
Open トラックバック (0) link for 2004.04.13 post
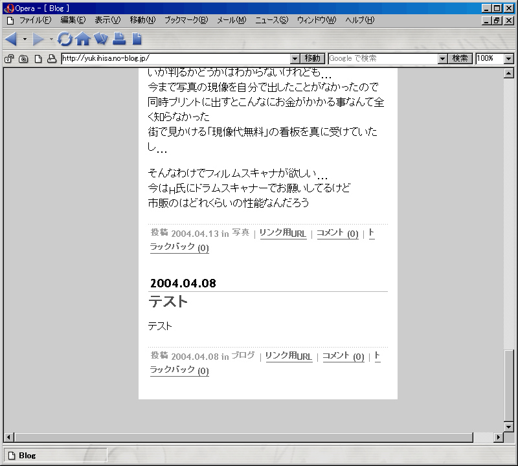click(179, 247)
